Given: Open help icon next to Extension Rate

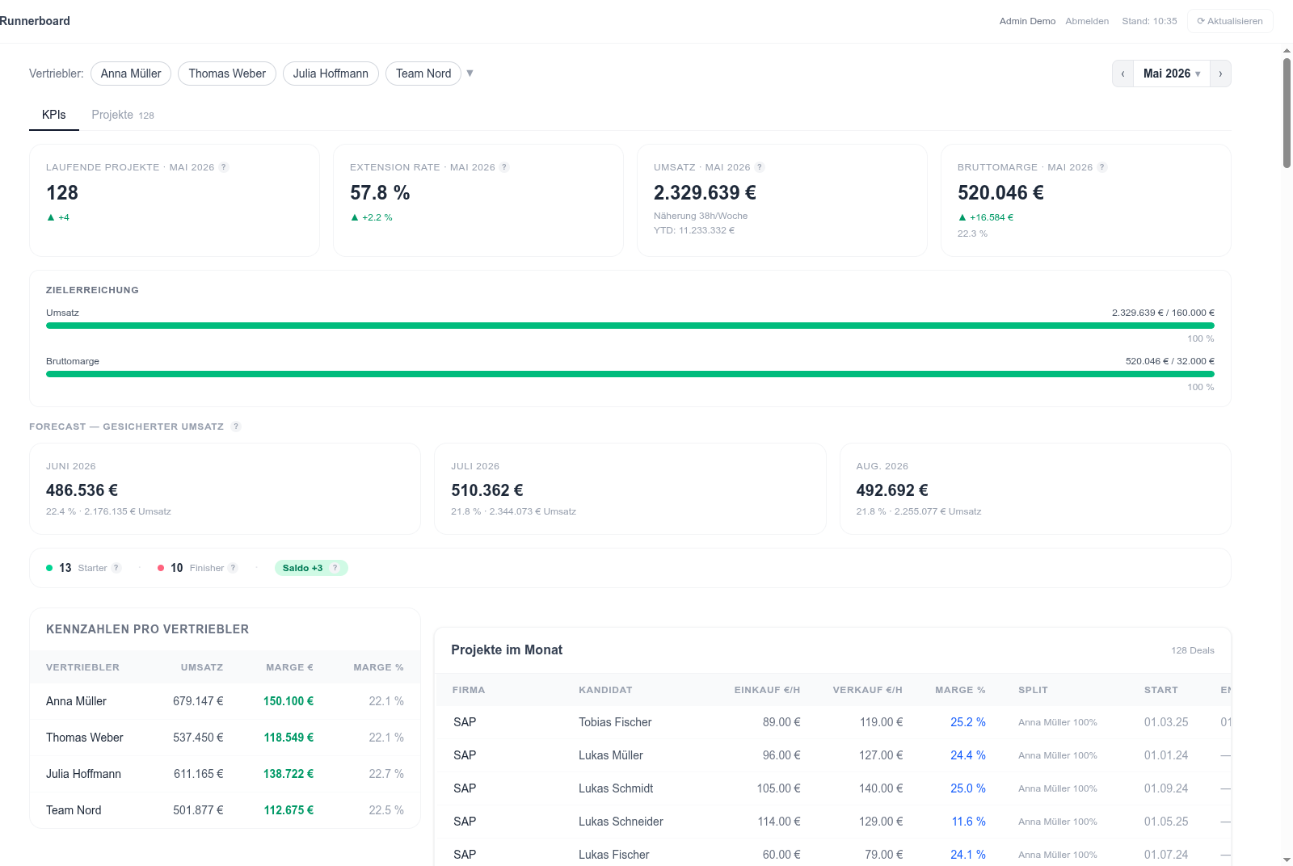Looking at the screenshot, I should (504, 167).
